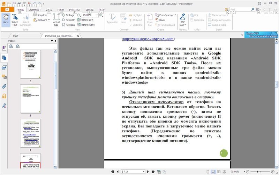
Task: Choose Fit Width view
Action: 68,20
